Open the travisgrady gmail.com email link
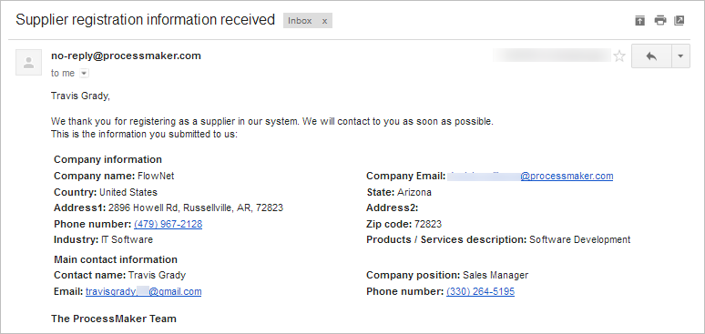 click(143, 291)
